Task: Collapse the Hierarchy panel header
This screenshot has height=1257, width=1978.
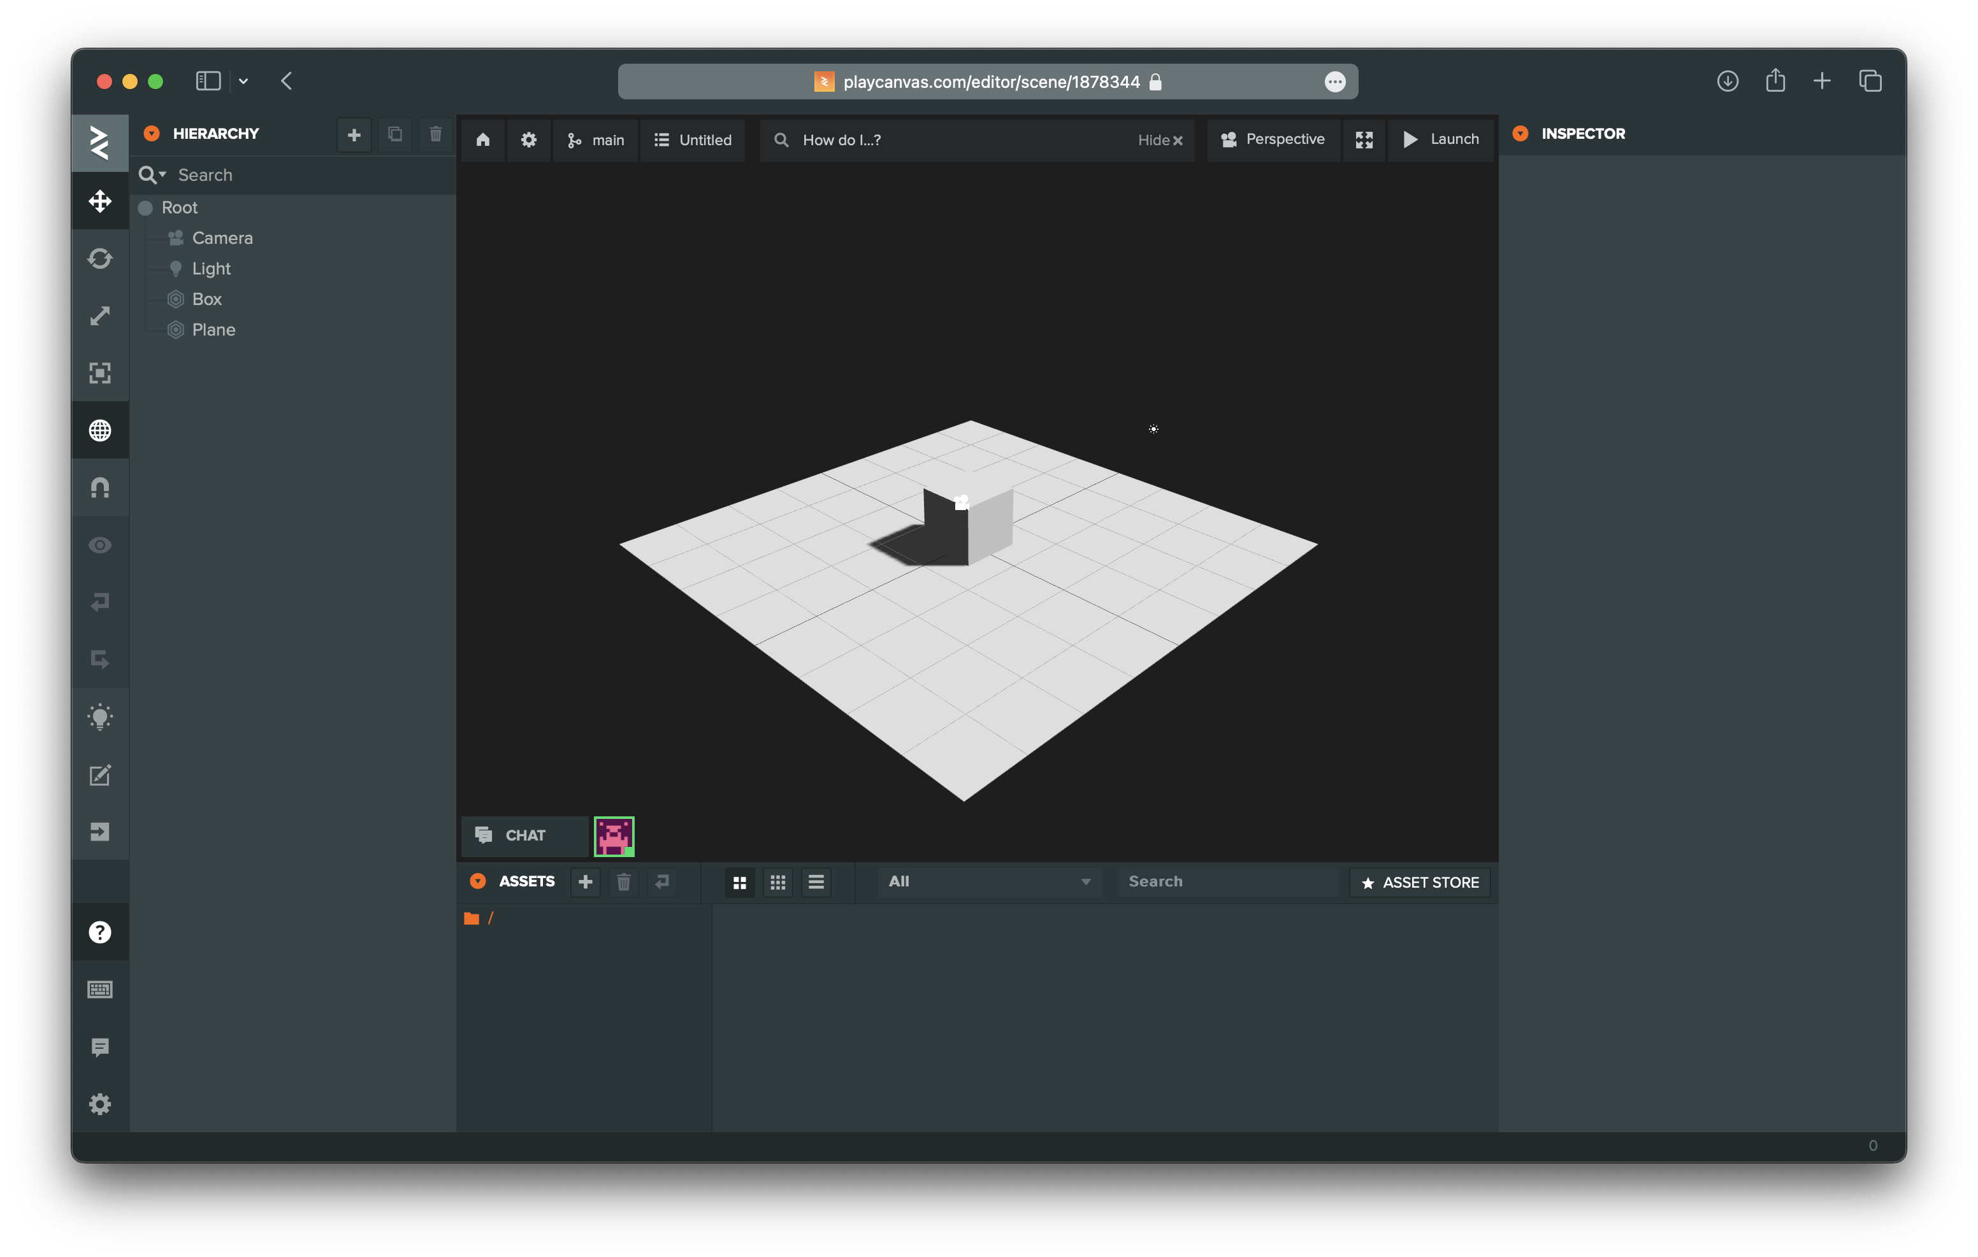Action: tap(152, 133)
